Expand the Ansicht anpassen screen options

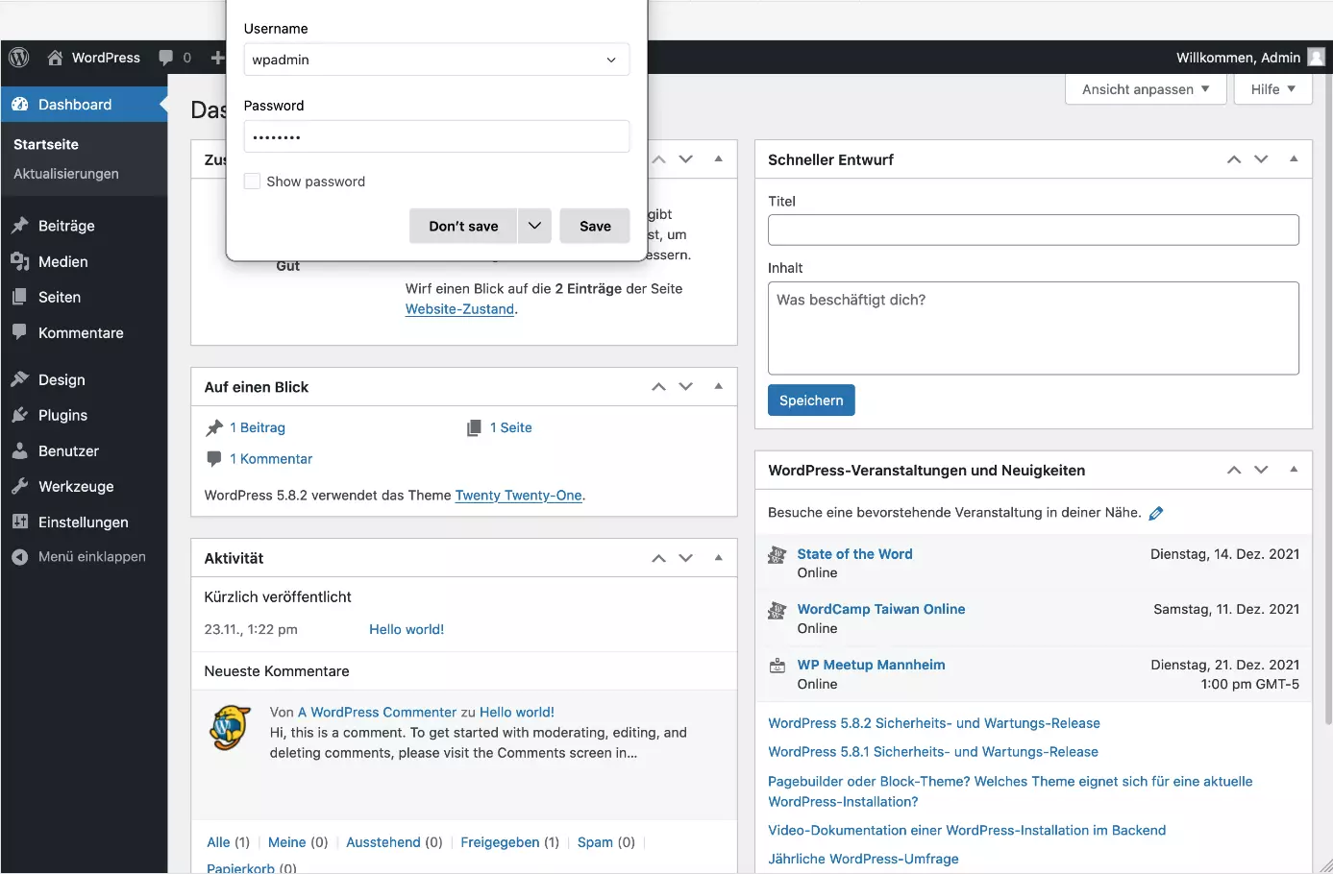coord(1147,89)
